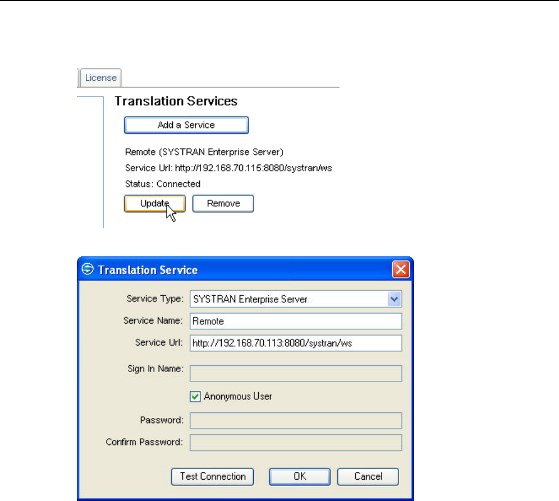Screen dimensions: 559x501
Task: Select the Service Url text in Translation Services
Action: pos(228,168)
